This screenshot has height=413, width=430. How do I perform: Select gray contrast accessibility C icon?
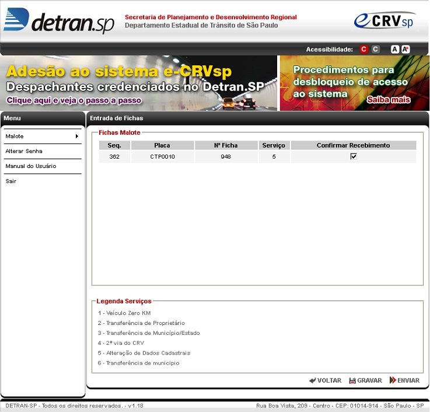pyautogui.click(x=375, y=50)
